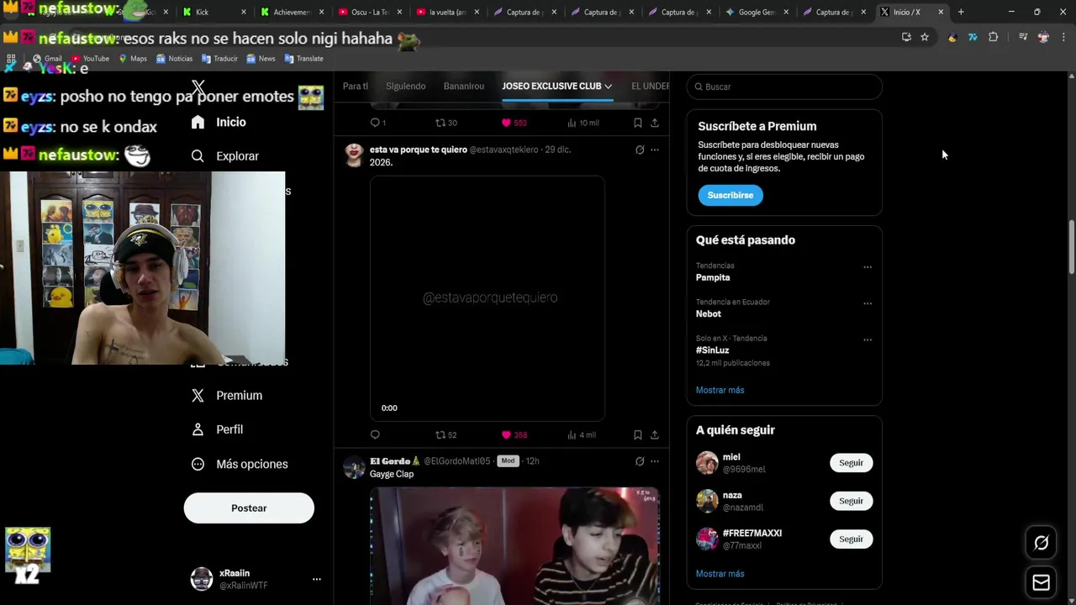Bookmark this page with the browser star
1076x605 pixels.
click(925, 37)
